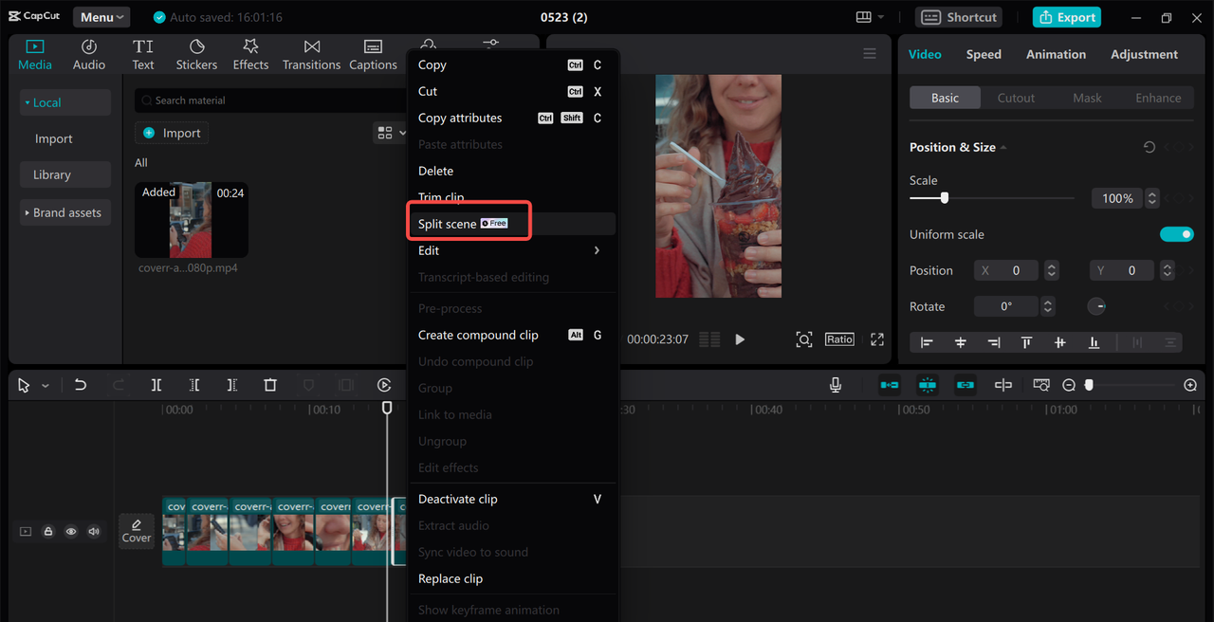
Task: Collapse the Position & Size section
Action: (1003, 148)
